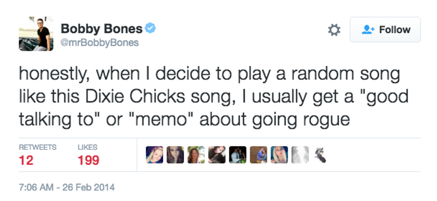The width and height of the screenshot is (437, 201).
Task: Open first liker avatar in the row
Action: [154, 155]
